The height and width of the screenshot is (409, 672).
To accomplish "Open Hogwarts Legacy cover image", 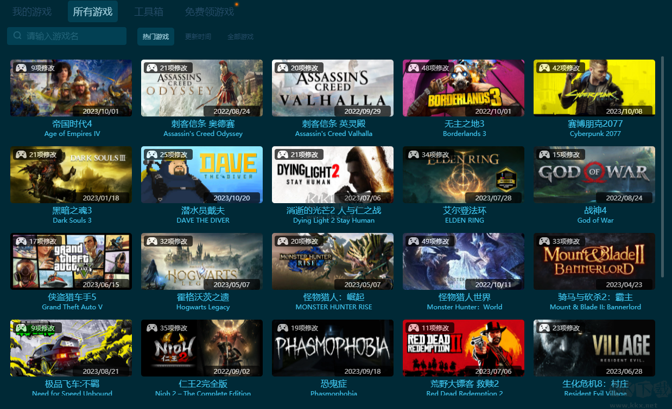I will click(202, 261).
